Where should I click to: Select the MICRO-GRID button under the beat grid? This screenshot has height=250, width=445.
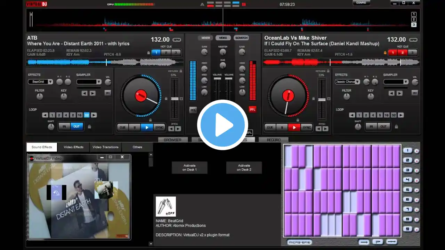(x=299, y=242)
